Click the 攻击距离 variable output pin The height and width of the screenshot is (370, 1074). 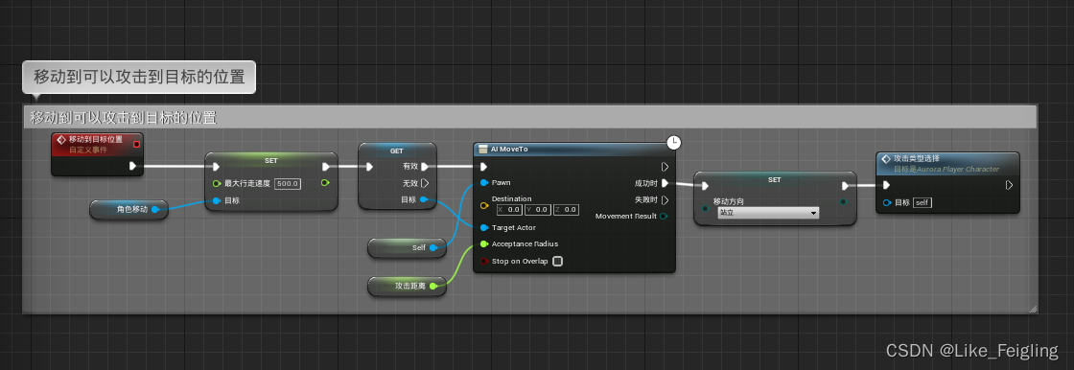[x=432, y=286]
